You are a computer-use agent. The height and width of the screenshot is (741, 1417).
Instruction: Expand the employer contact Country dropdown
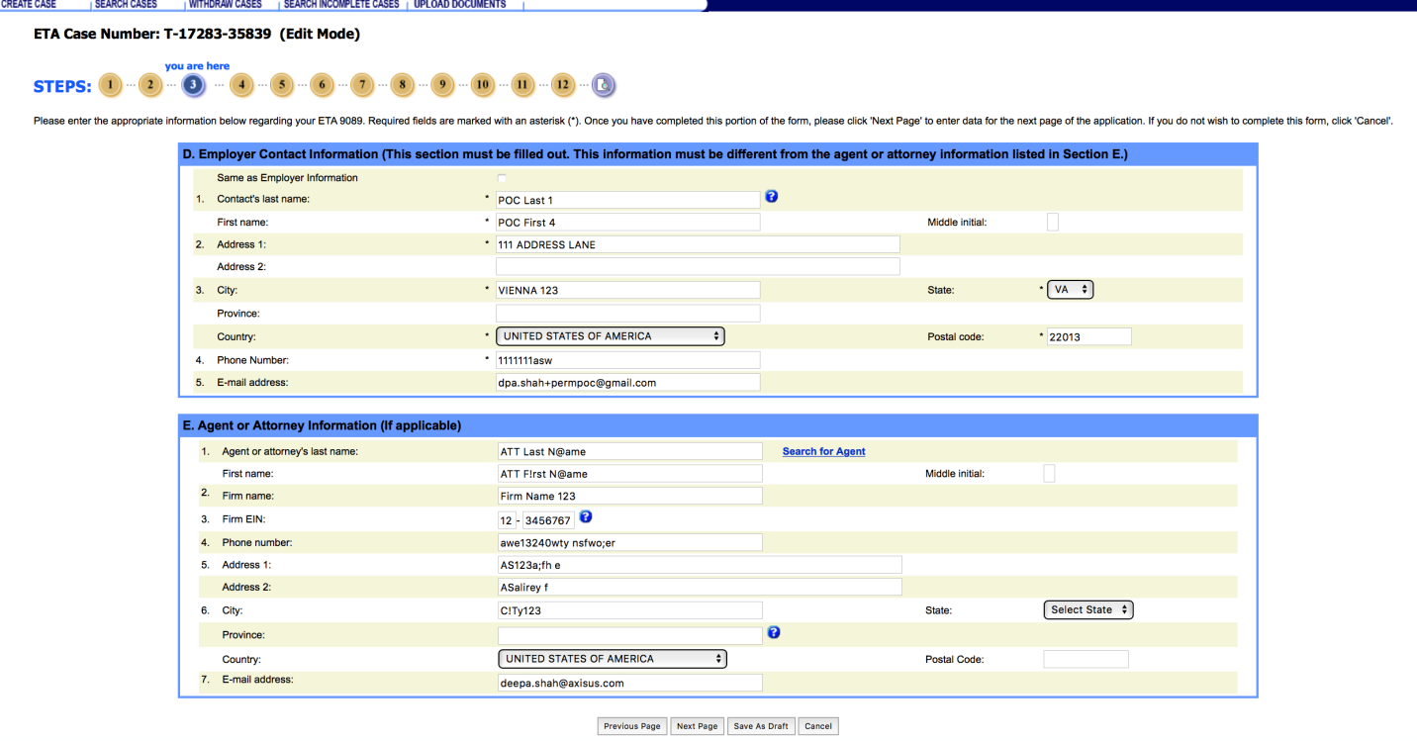[x=611, y=336]
